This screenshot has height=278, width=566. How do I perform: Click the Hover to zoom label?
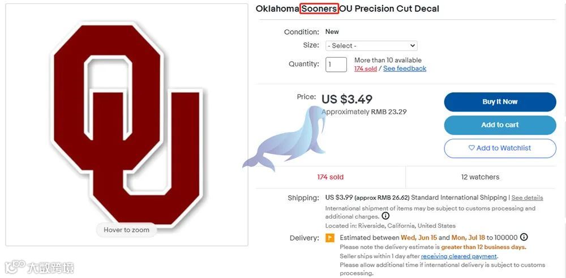(x=126, y=230)
